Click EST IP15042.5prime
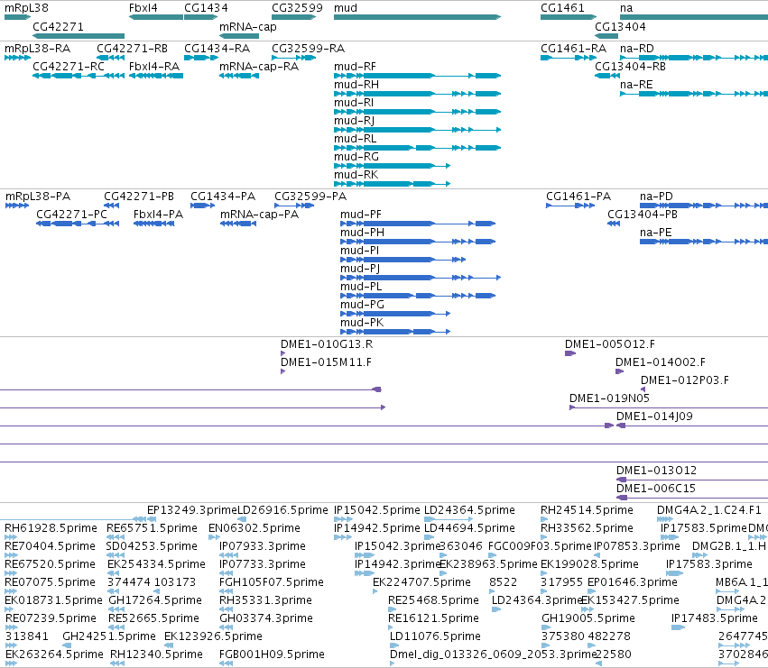 click(x=343, y=519)
